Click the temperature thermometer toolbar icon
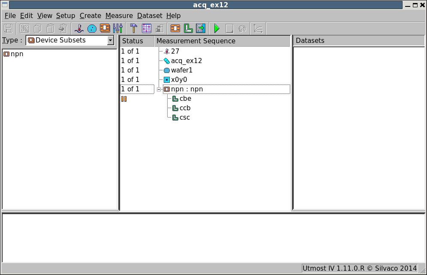 (79, 28)
